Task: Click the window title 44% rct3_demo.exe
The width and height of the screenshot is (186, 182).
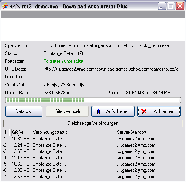Action: (x=34, y=6)
